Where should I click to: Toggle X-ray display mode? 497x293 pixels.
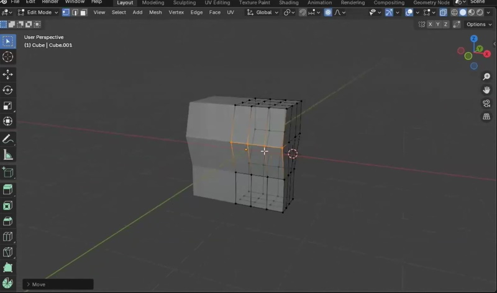coord(443,12)
